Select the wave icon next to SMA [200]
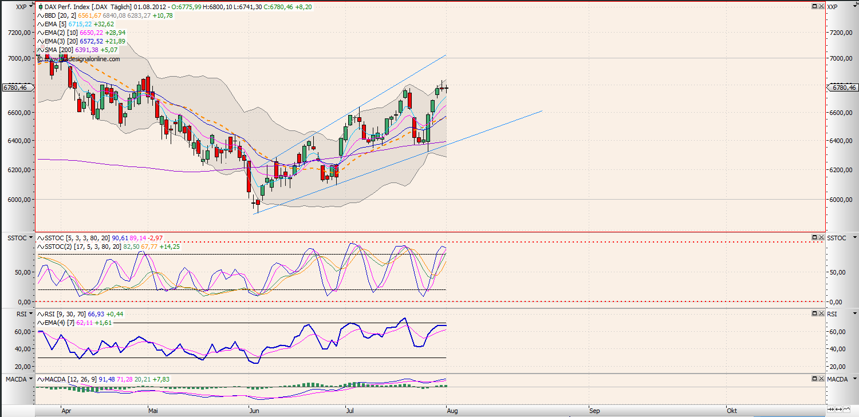The height and width of the screenshot is (417, 859). [x=41, y=50]
